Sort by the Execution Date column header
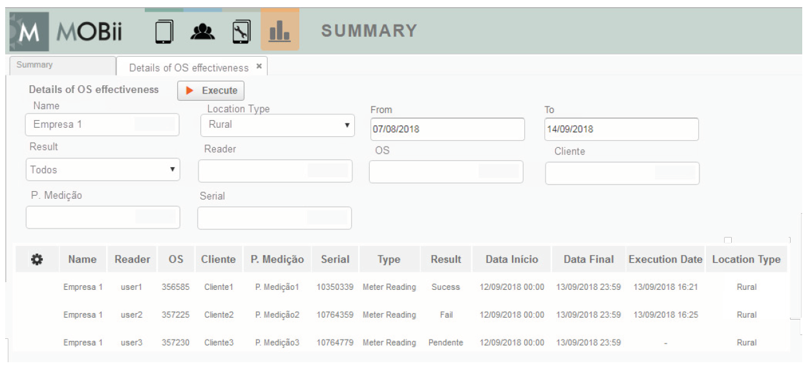The image size is (810, 368). point(665,260)
